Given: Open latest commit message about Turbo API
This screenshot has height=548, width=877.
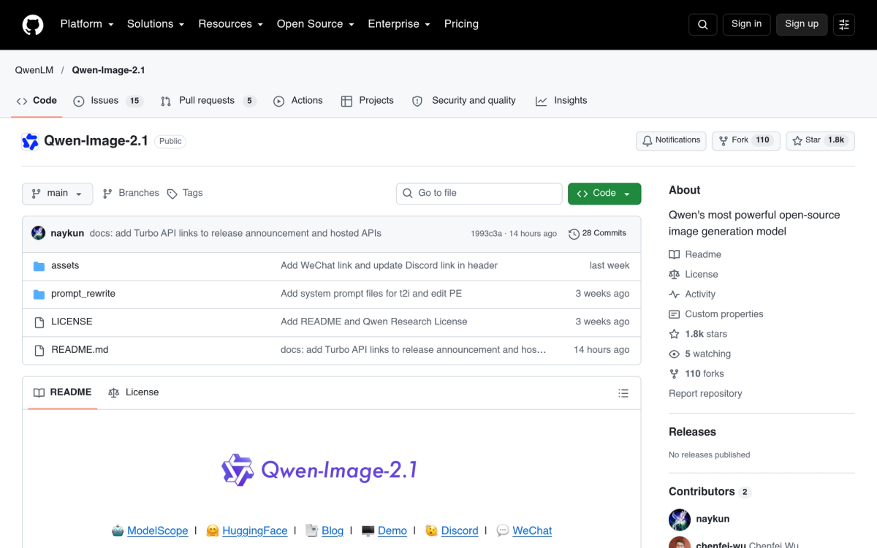Looking at the screenshot, I should tap(235, 233).
